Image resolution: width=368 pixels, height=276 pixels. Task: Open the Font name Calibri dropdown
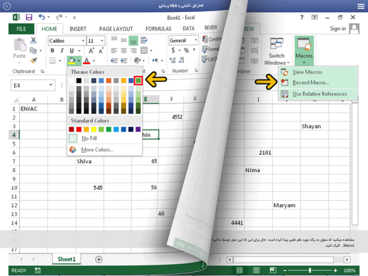[83, 41]
